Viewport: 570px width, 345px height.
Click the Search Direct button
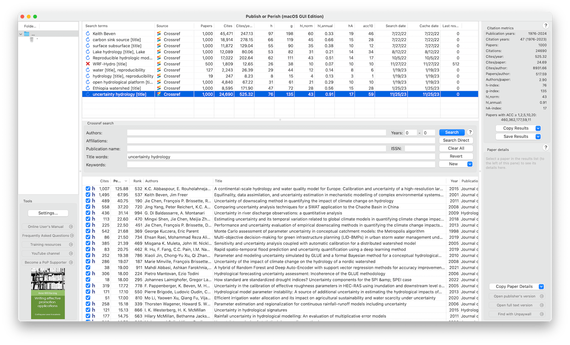click(456, 140)
